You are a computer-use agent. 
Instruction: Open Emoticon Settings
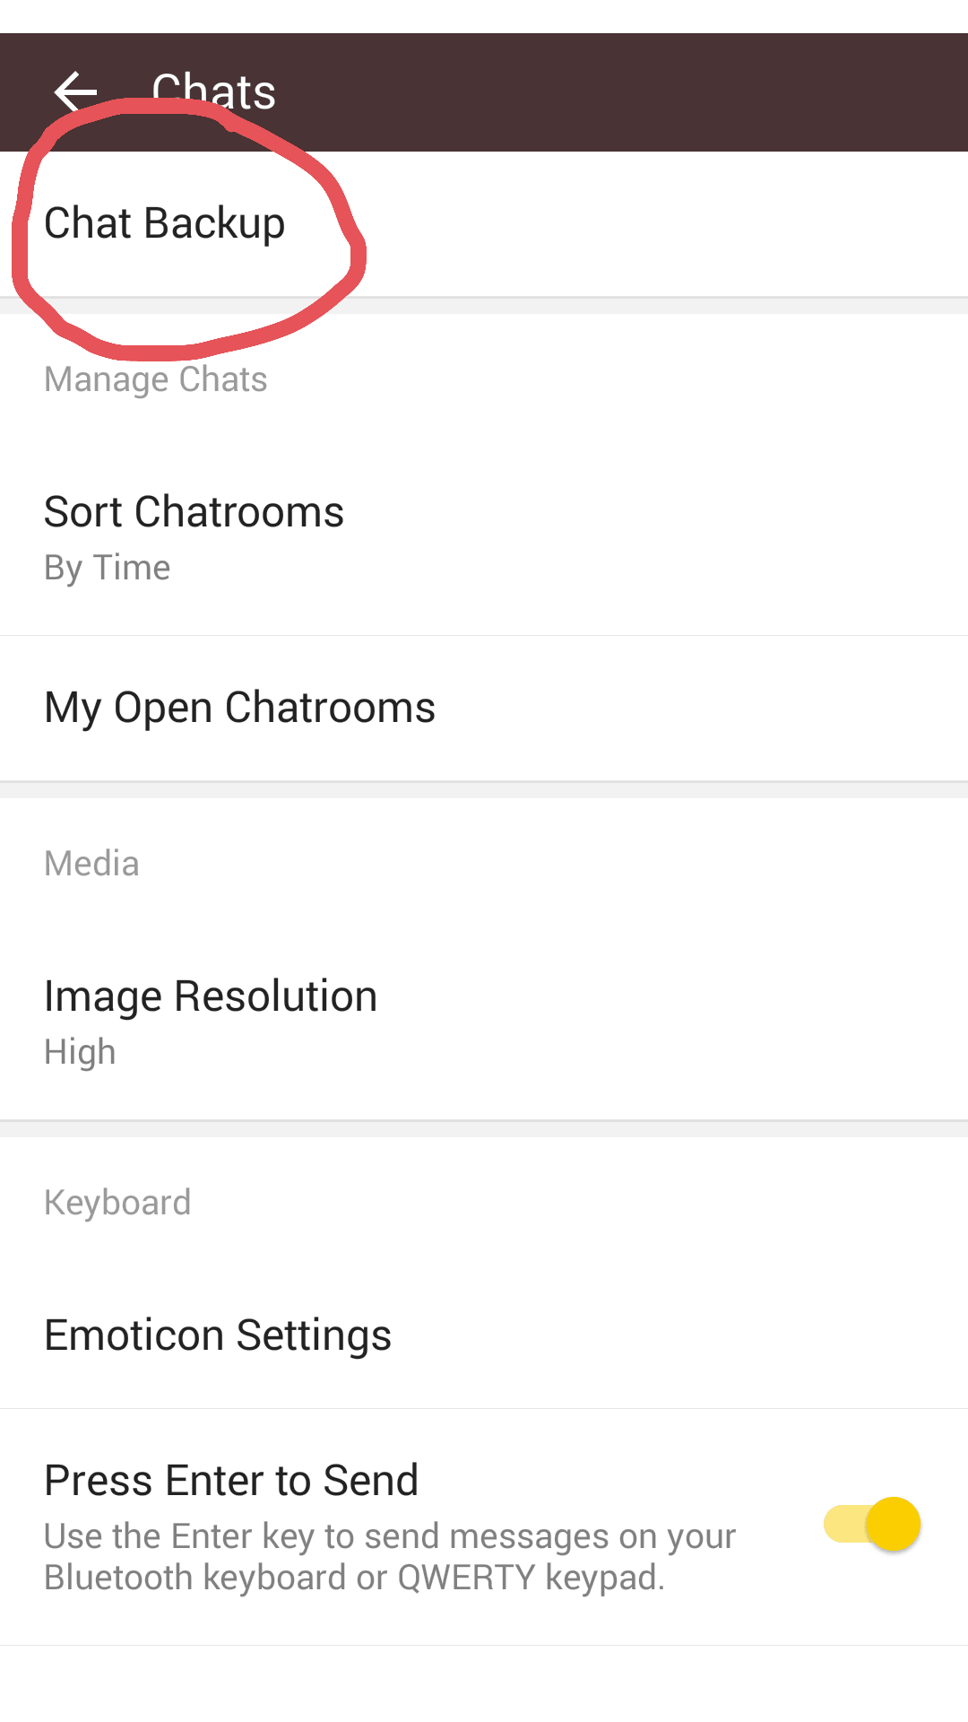[218, 1335]
